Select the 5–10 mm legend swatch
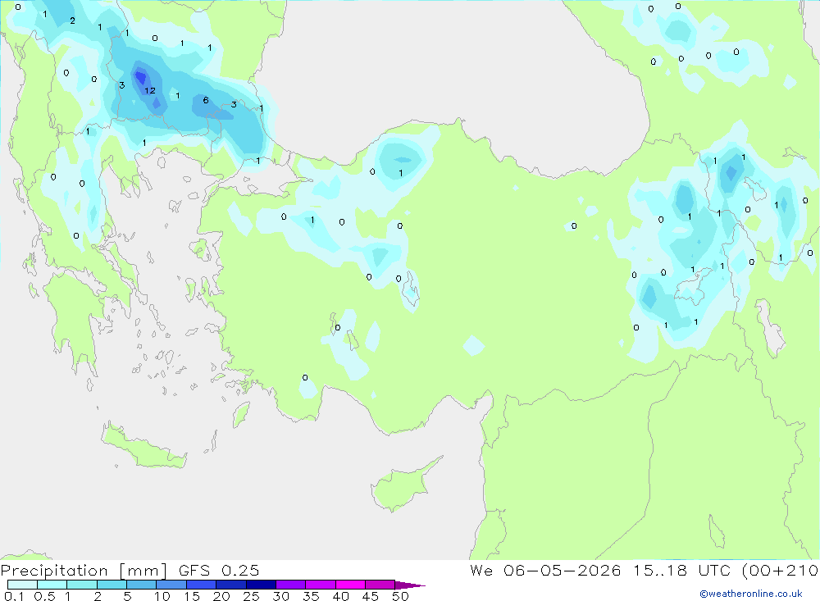This screenshot has width=820, height=601. tap(141, 585)
